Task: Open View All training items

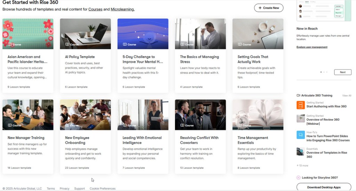Action: click(x=347, y=95)
